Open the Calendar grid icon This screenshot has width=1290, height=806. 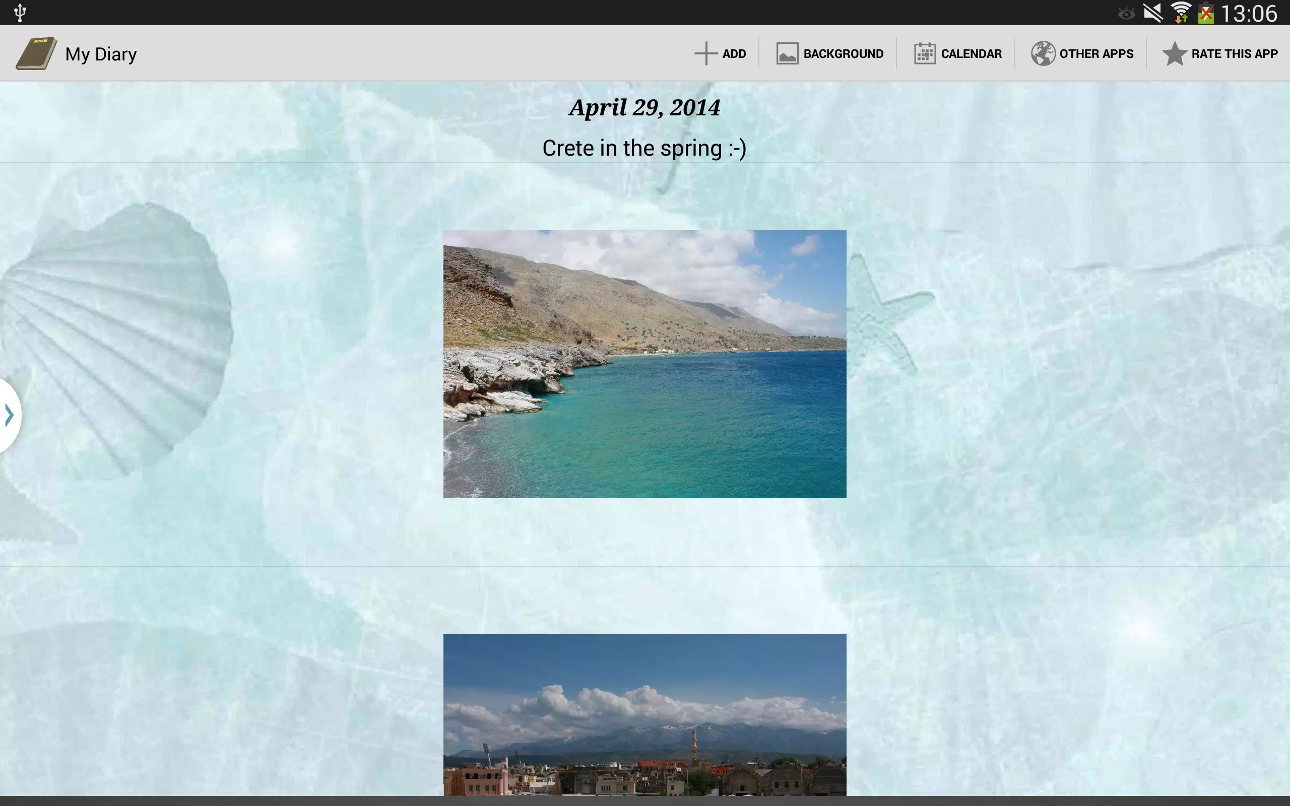pos(925,53)
